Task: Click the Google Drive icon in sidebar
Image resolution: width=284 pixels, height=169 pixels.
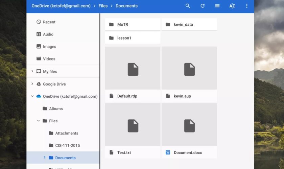Action: point(39,84)
